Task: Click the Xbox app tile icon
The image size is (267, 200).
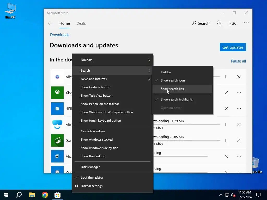Action: click(57, 93)
